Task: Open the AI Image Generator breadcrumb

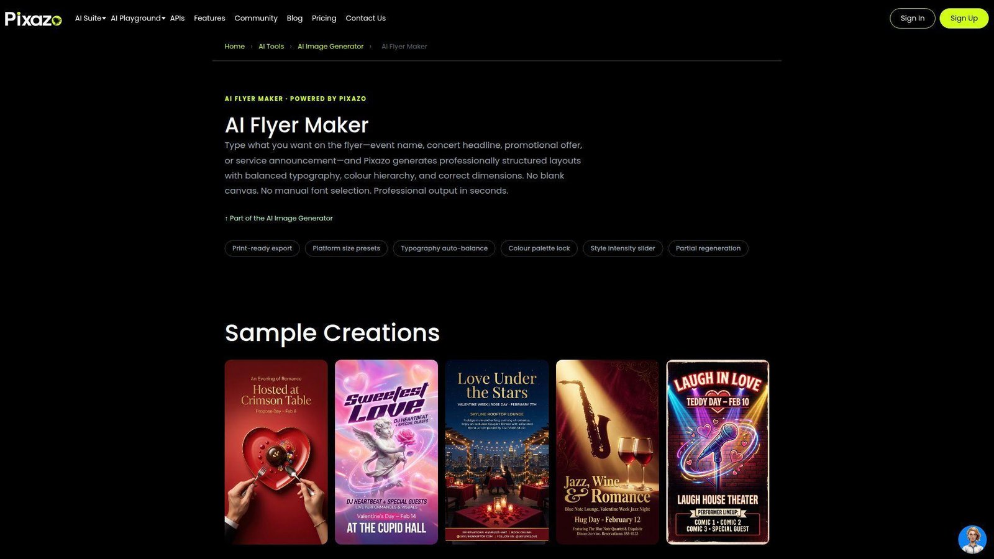Action: point(331,47)
